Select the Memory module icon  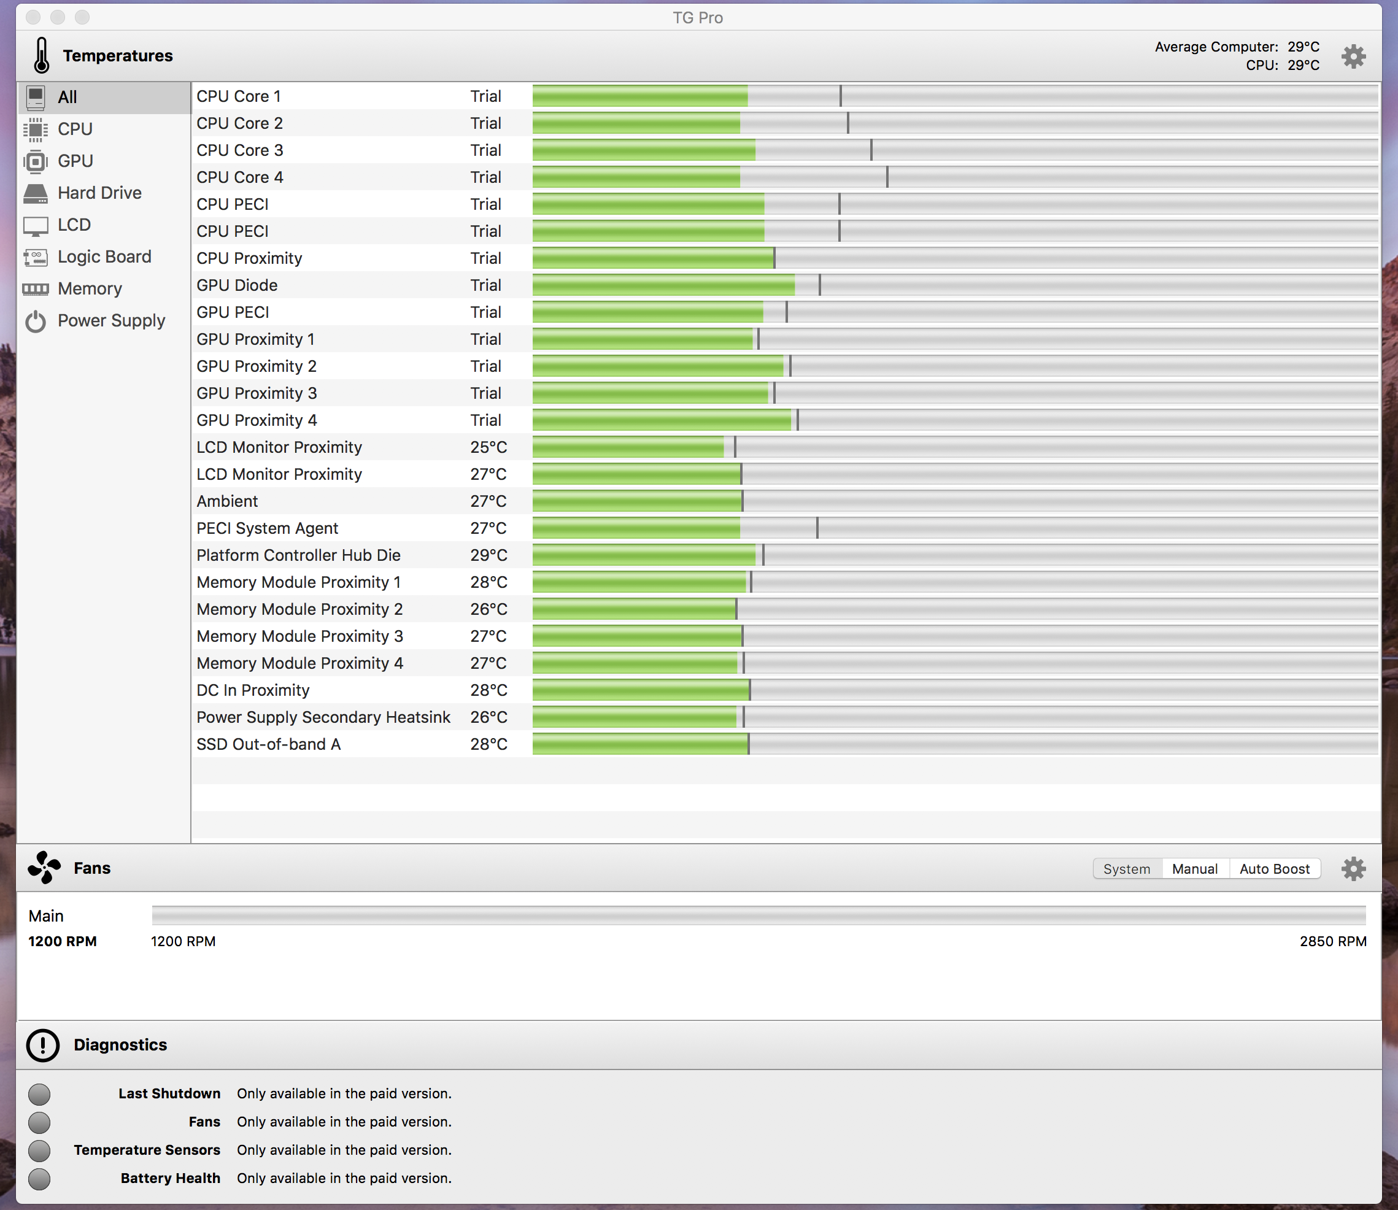pyautogui.click(x=35, y=289)
